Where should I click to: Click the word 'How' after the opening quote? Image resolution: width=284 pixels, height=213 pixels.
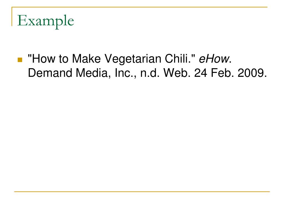[44, 59]
